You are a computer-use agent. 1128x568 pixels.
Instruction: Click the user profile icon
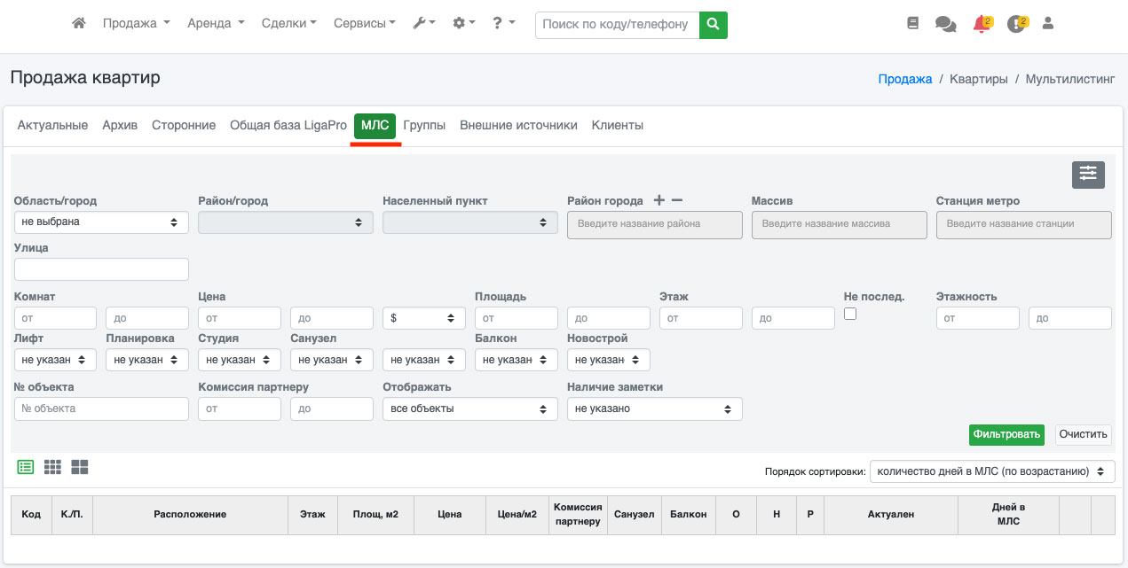[x=1047, y=24]
